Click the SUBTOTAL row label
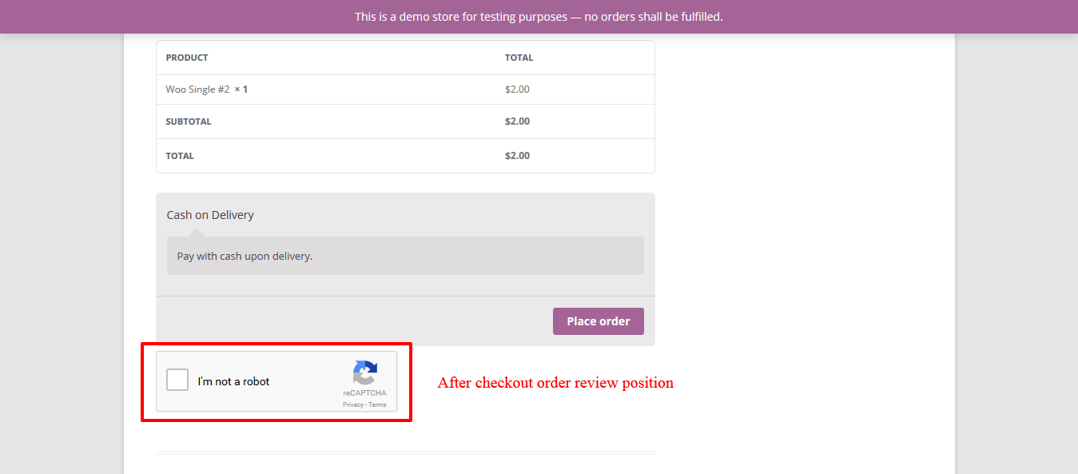 click(189, 121)
